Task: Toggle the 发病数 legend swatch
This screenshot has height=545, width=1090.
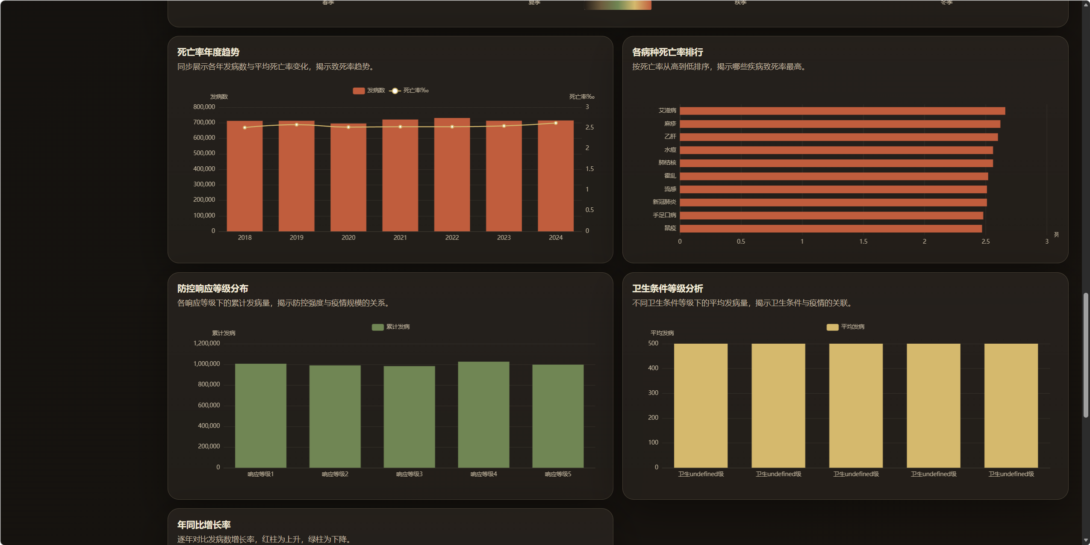Action: [358, 91]
